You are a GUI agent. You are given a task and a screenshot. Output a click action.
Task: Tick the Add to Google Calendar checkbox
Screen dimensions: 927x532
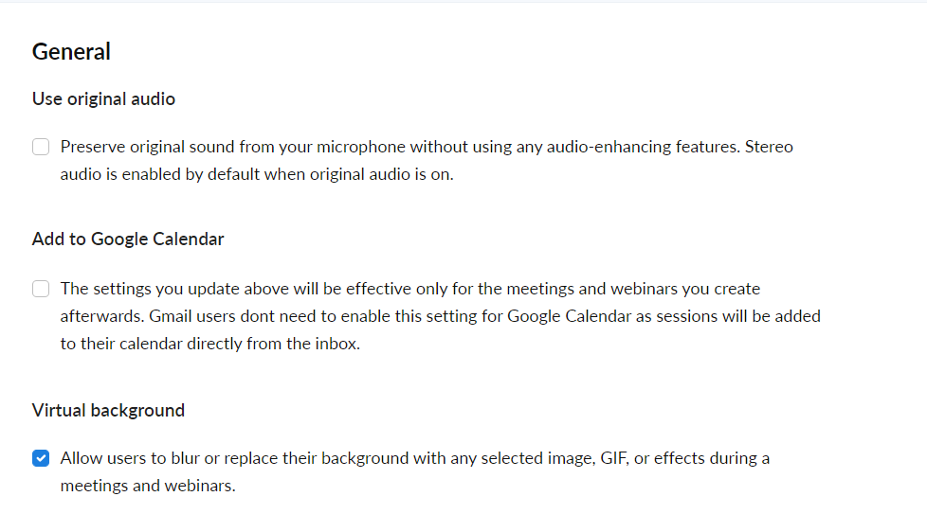pos(41,289)
